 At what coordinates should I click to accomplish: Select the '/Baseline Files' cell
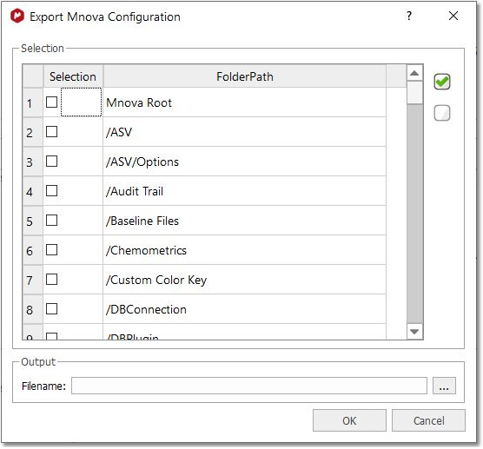point(245,221)
